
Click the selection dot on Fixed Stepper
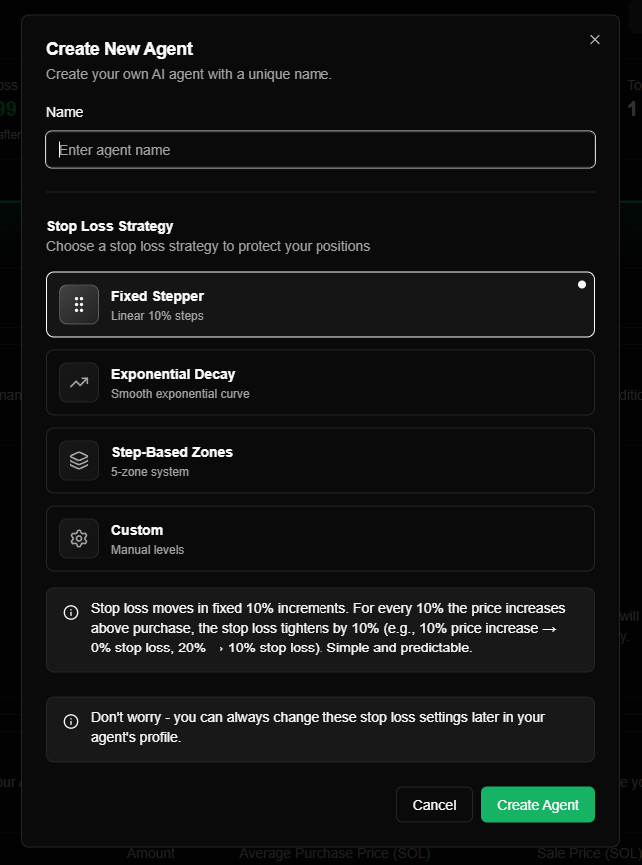point(581,284)
